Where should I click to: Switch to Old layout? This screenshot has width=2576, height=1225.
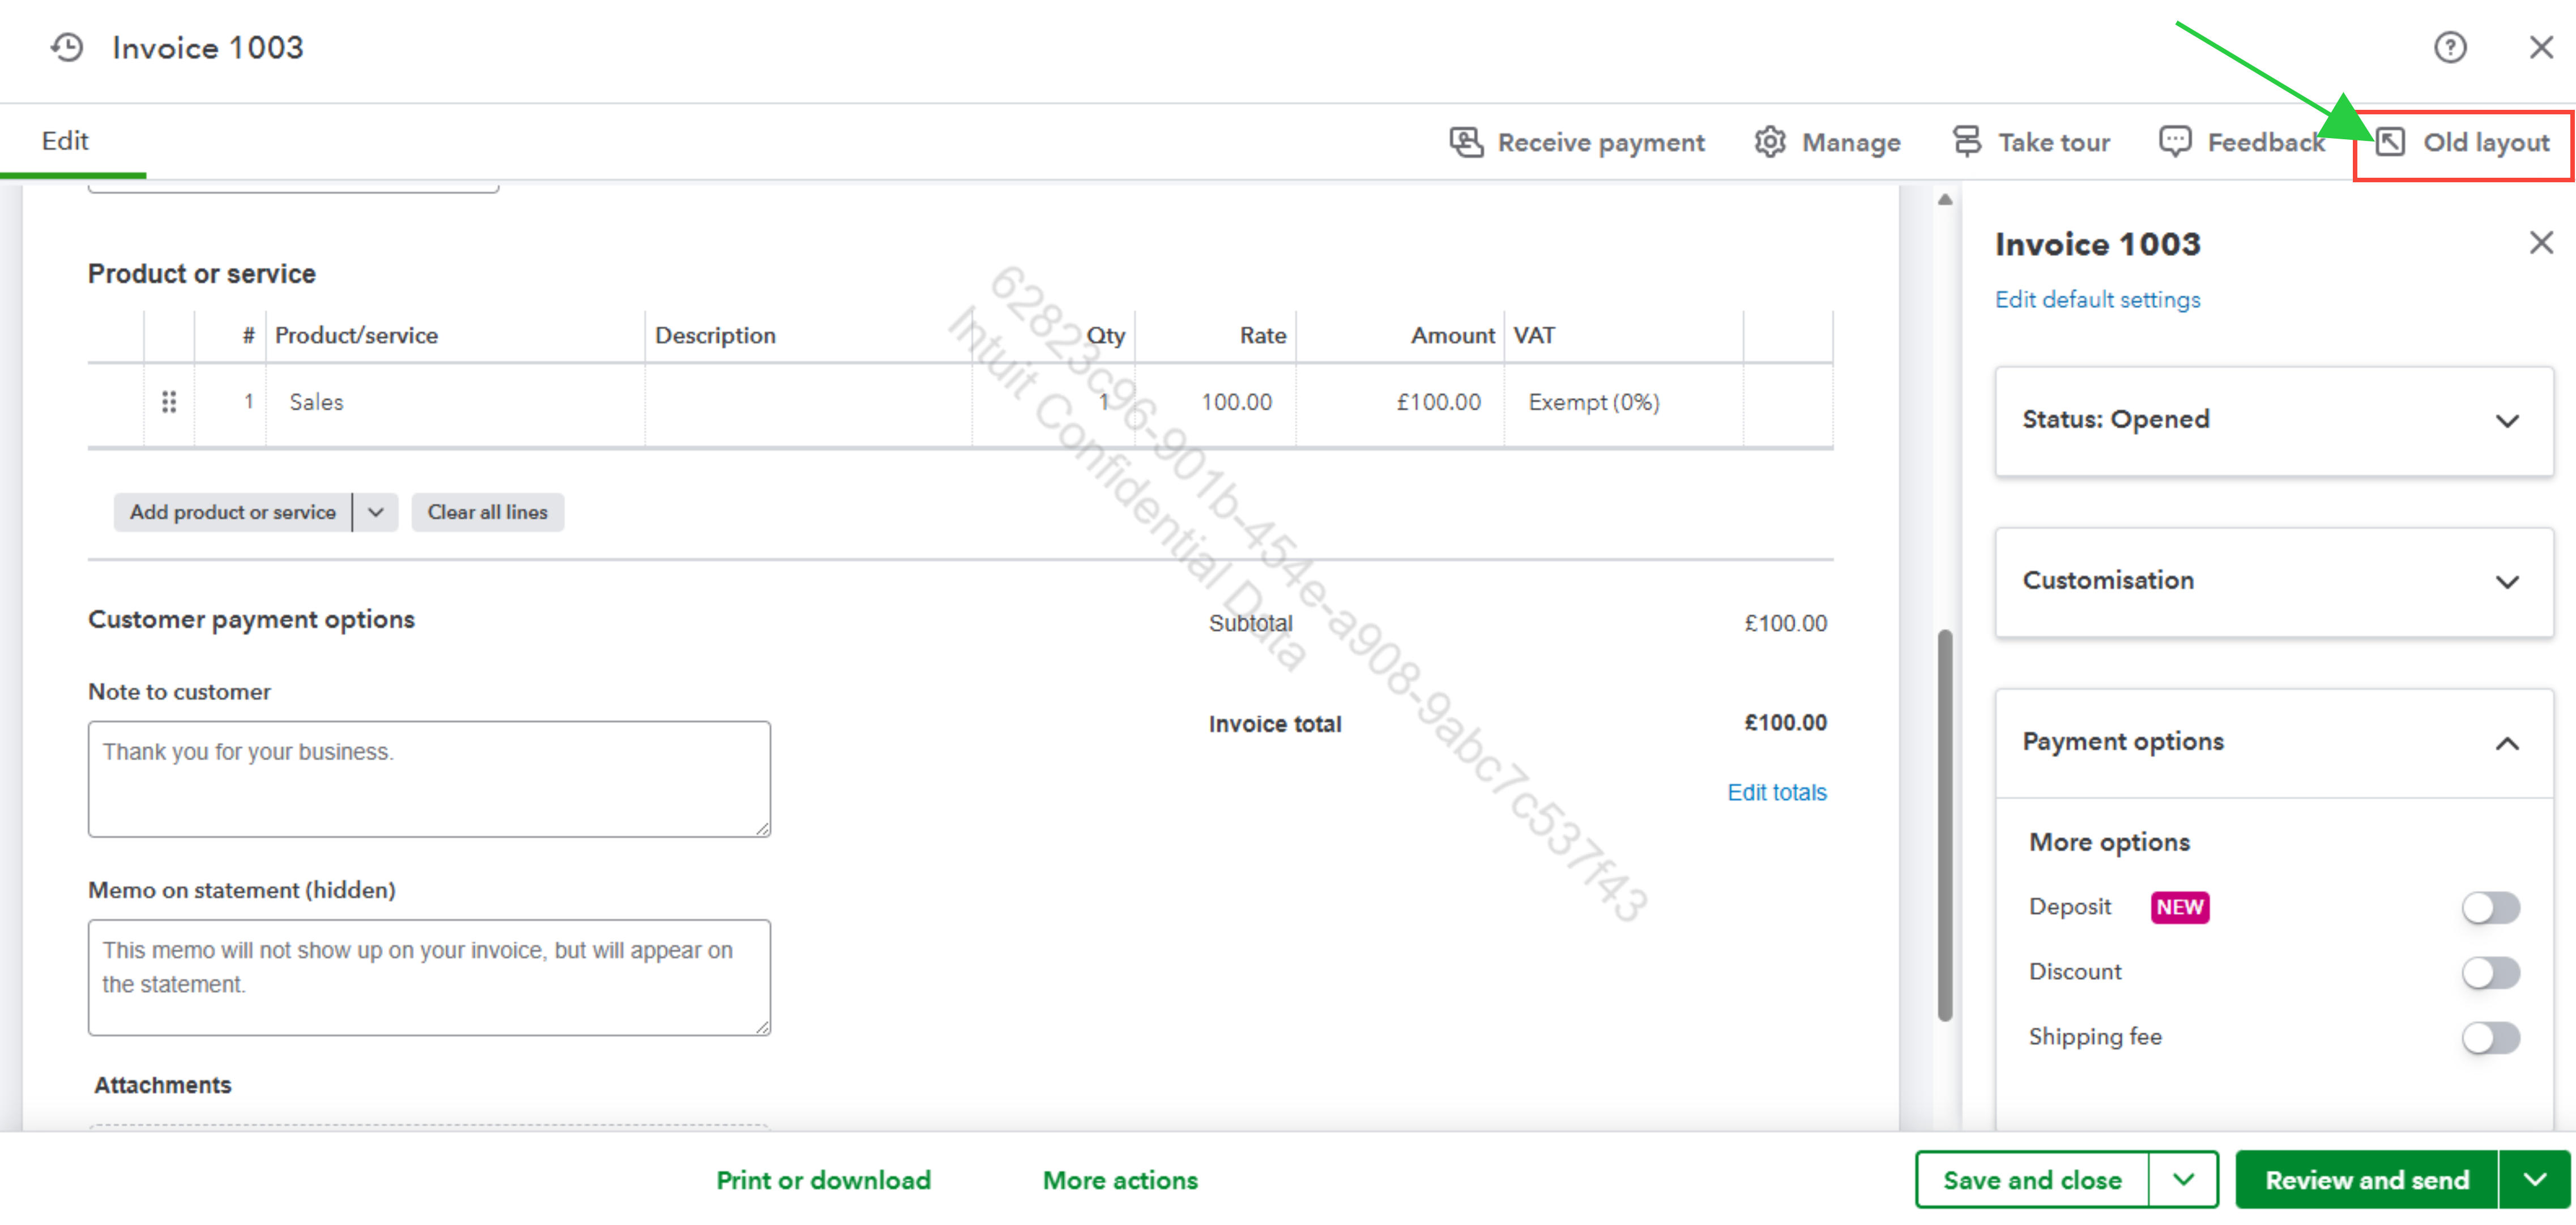point(2463,142)
